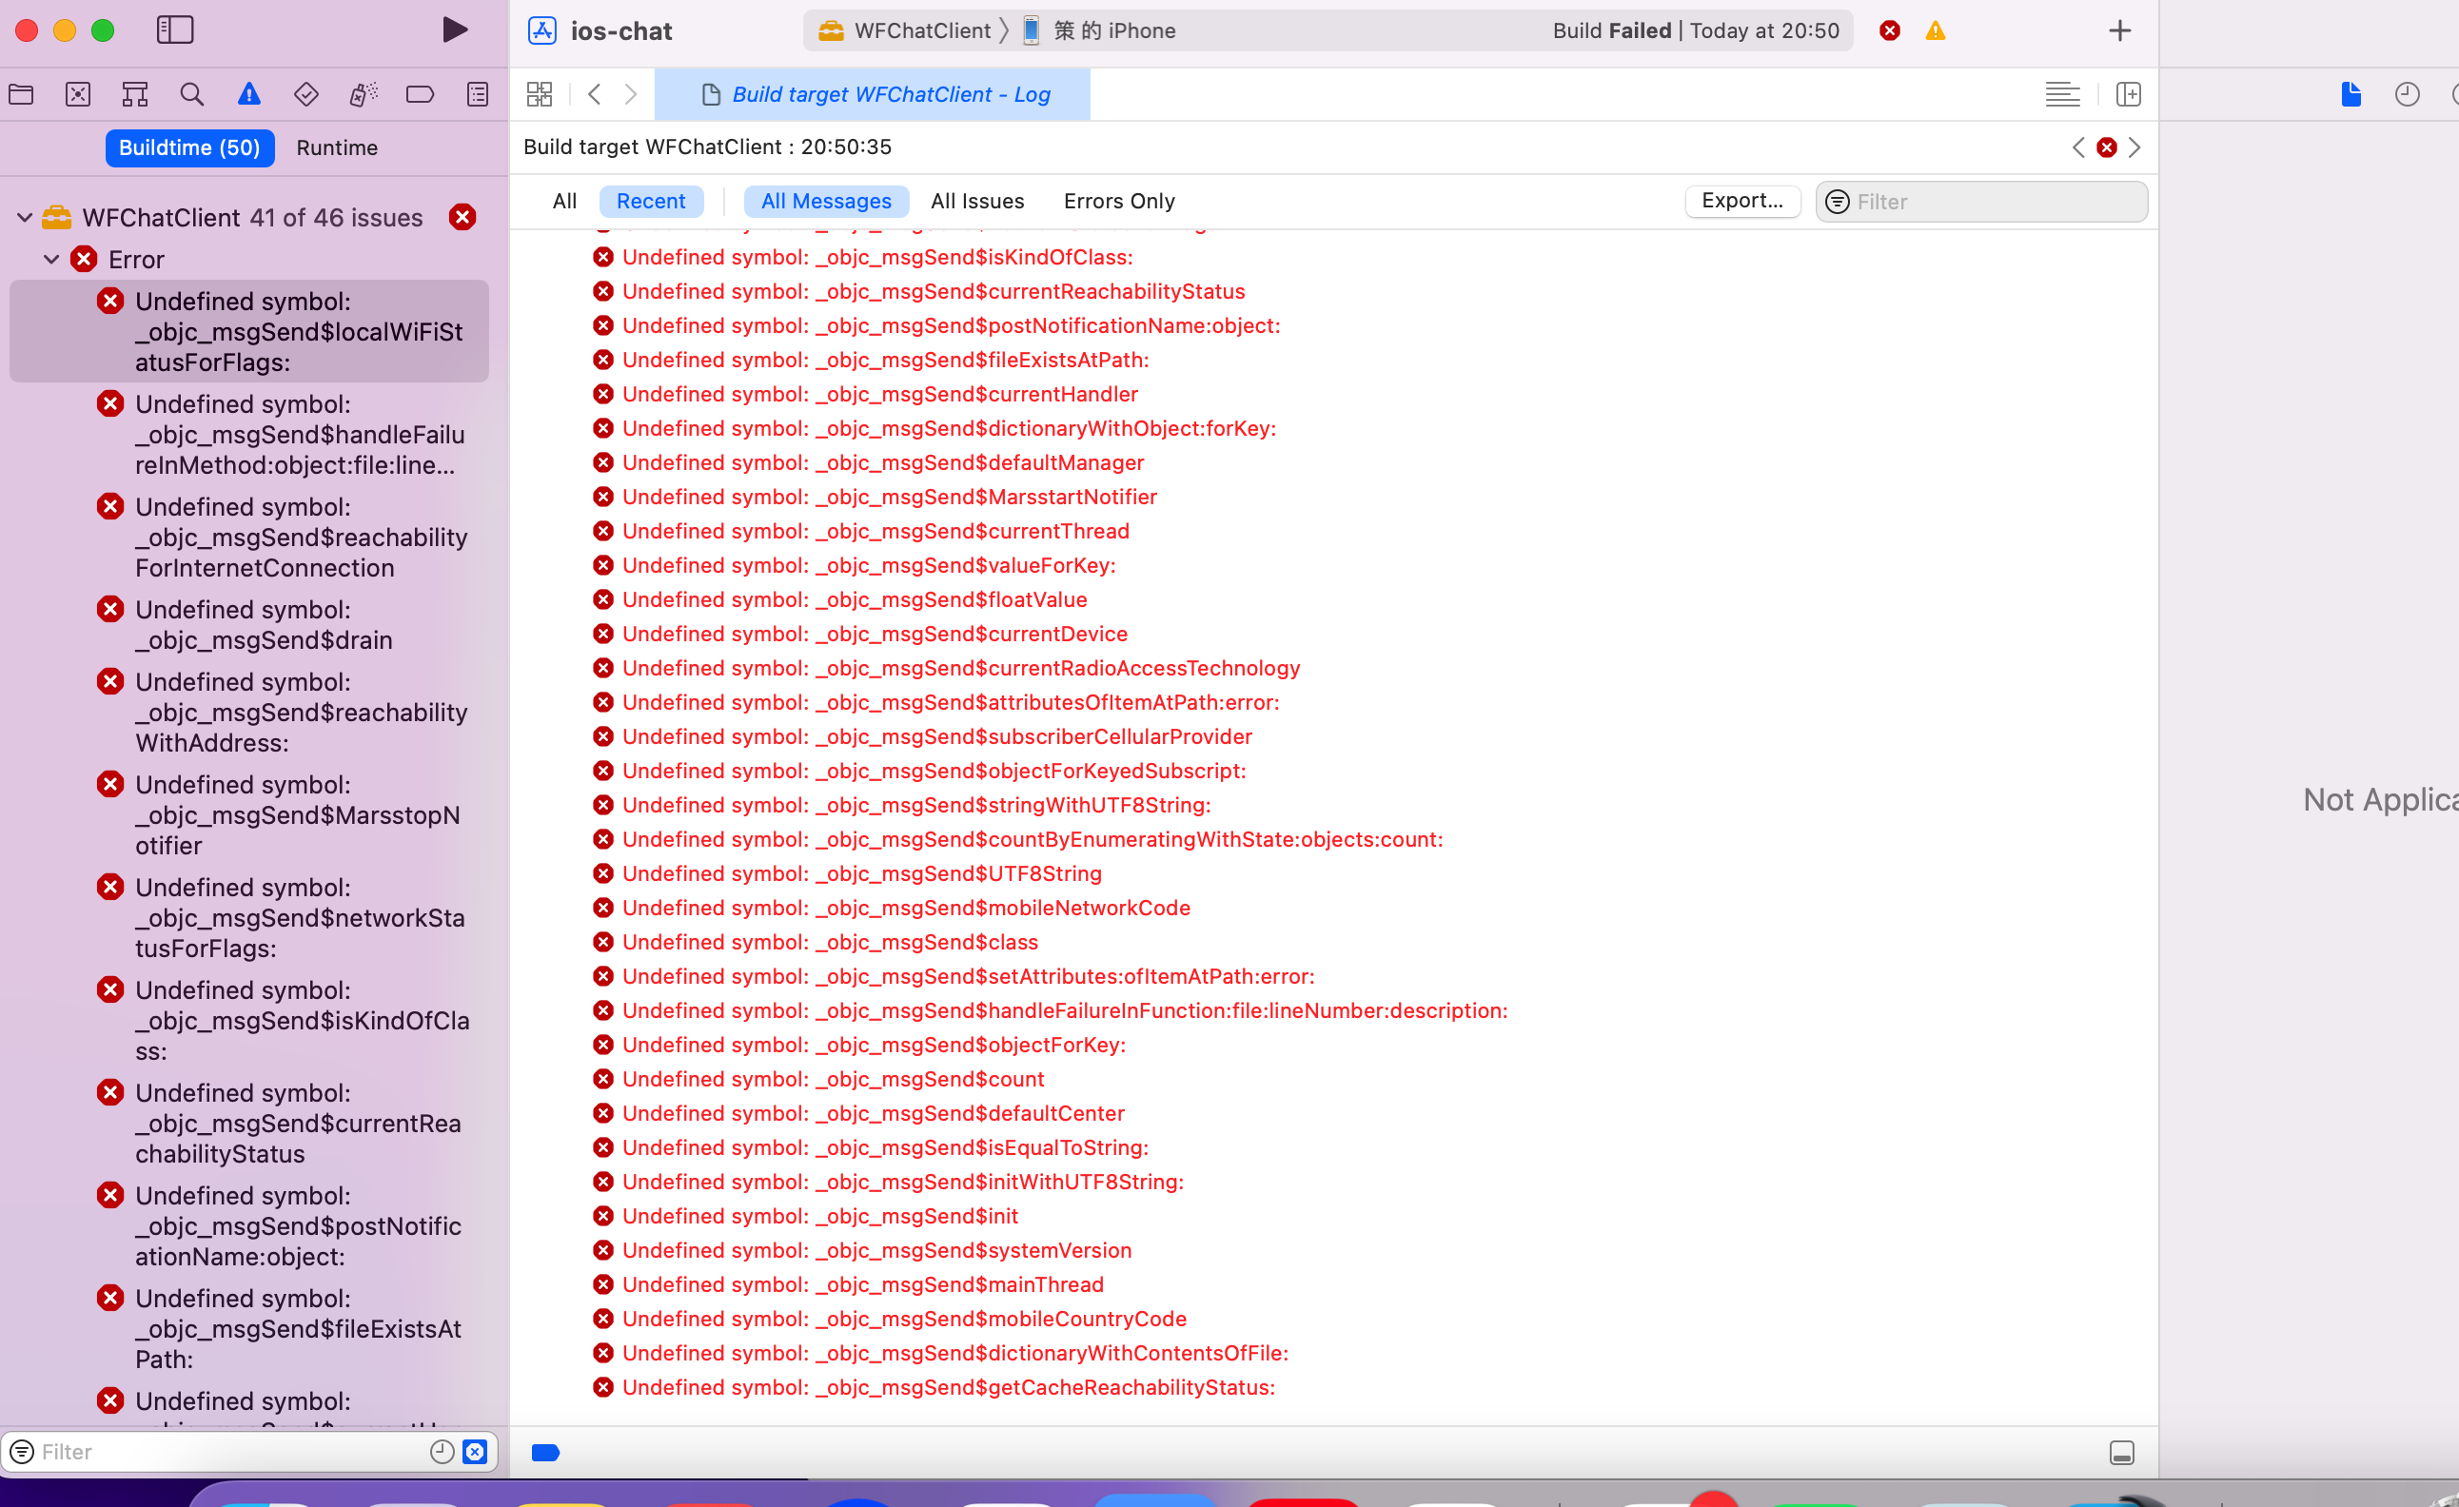Switch to the All Messages tab
This screenshot has width=2459, height=1507.
tap(826, 201)
